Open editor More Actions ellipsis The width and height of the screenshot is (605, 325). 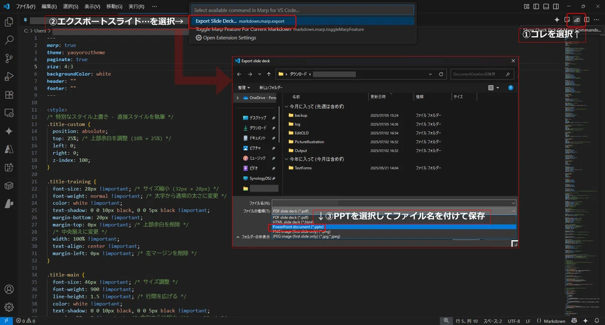596,20
